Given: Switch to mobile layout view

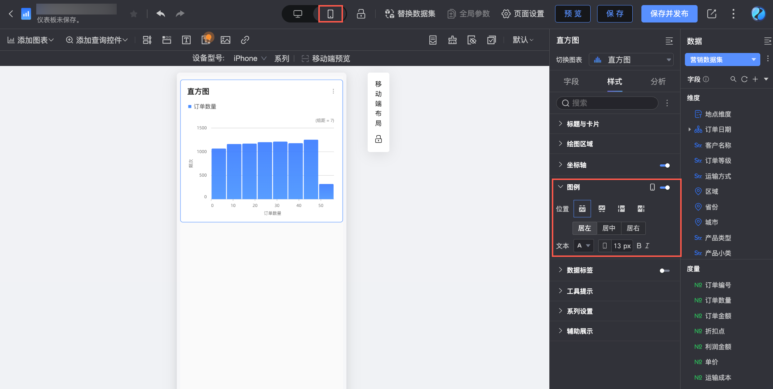Looking at the screenshot, I should [330, 14].
